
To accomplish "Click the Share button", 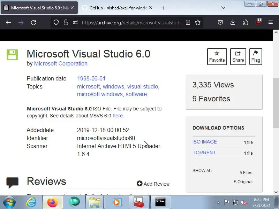I will [238, 56].
